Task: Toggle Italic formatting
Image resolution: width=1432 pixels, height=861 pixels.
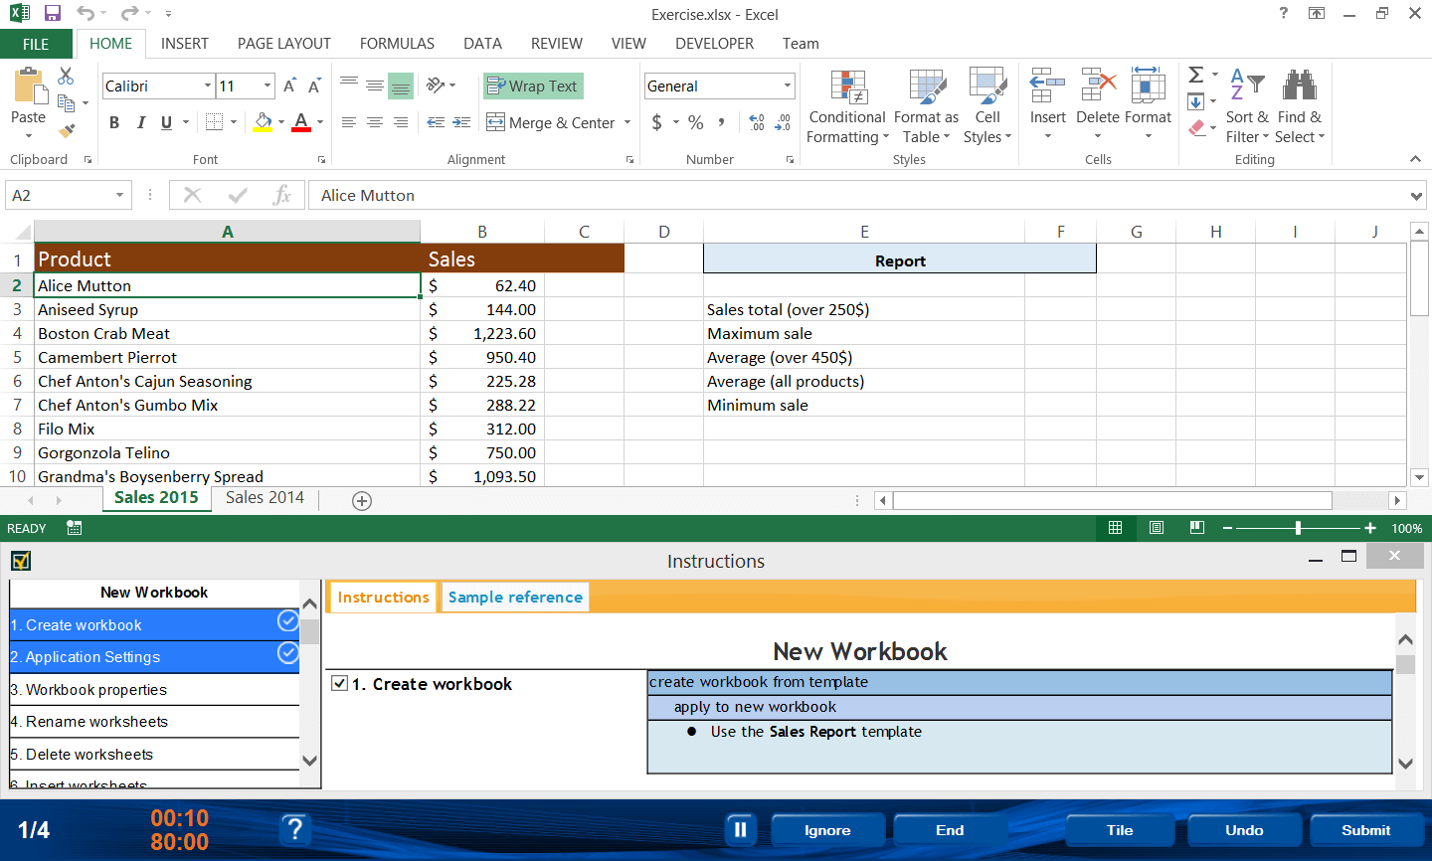Action: 140,122
